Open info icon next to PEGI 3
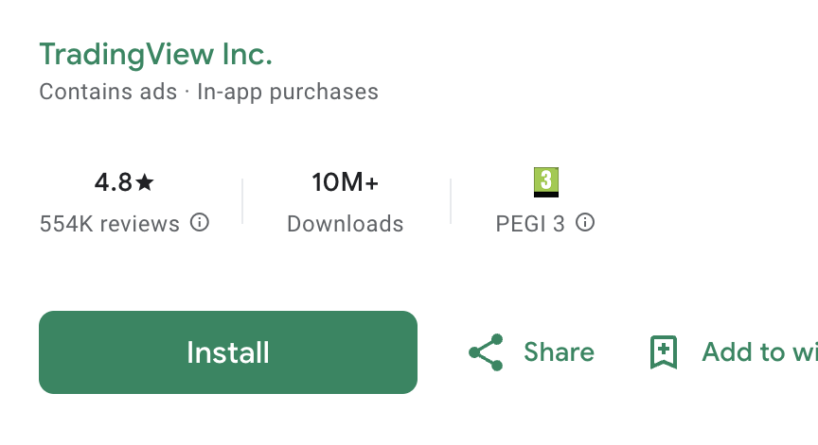This screenshot has width=818, height=445. 586,223
